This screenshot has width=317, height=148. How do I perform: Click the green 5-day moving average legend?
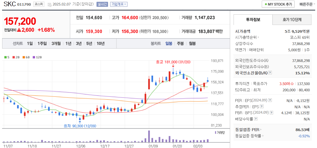(7, 57)
